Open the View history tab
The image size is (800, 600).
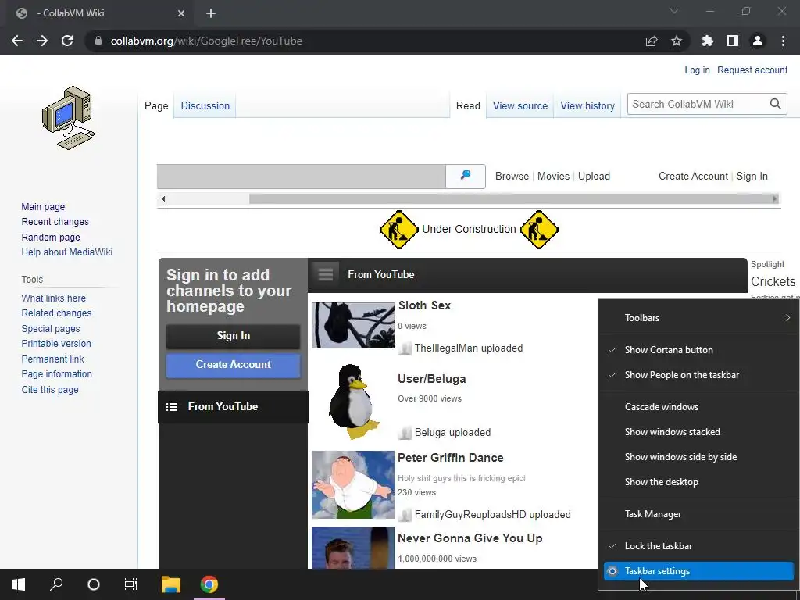(x=587, y=105)
